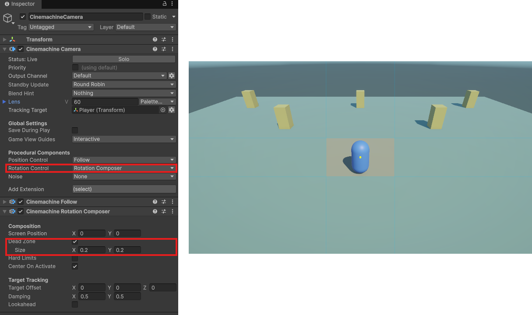Open presets for the Cinemachine Camera component
Screen dimensions: 532x315
[164, 49]
